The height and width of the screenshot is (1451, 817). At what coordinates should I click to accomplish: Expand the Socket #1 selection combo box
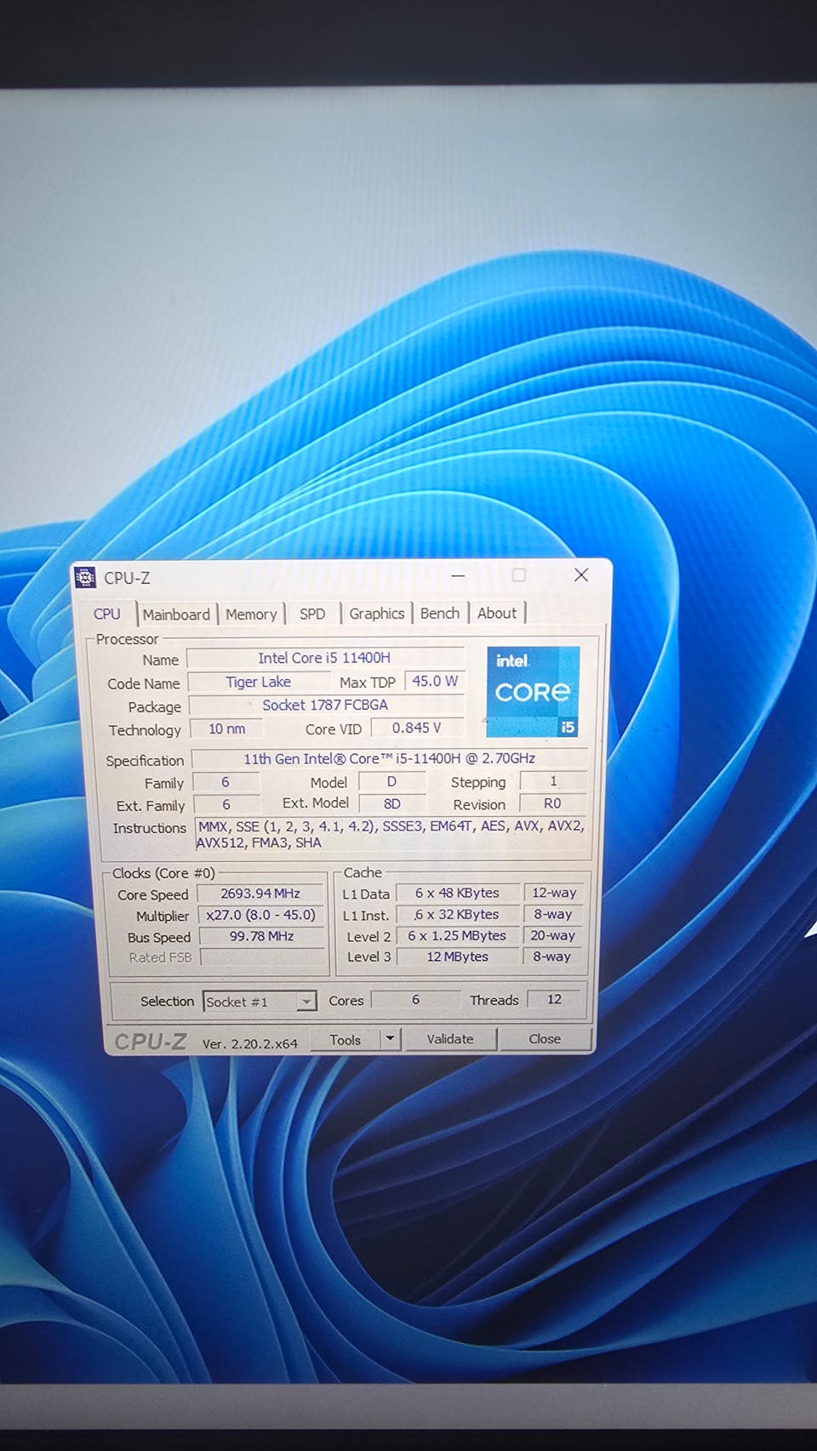[260, 1002]
